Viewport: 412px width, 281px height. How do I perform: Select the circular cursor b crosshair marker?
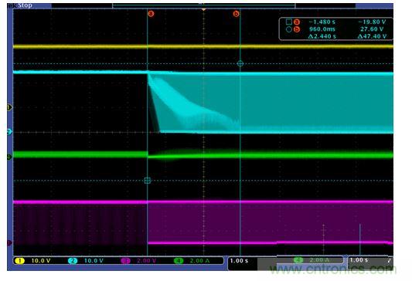pyautogui.click(x=240, y=63)
